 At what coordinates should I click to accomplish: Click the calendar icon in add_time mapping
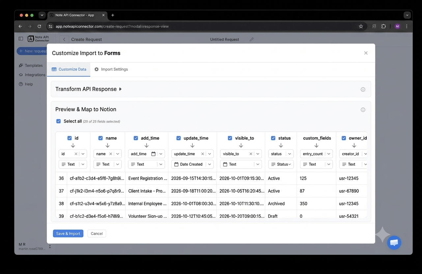coord(154,154)
